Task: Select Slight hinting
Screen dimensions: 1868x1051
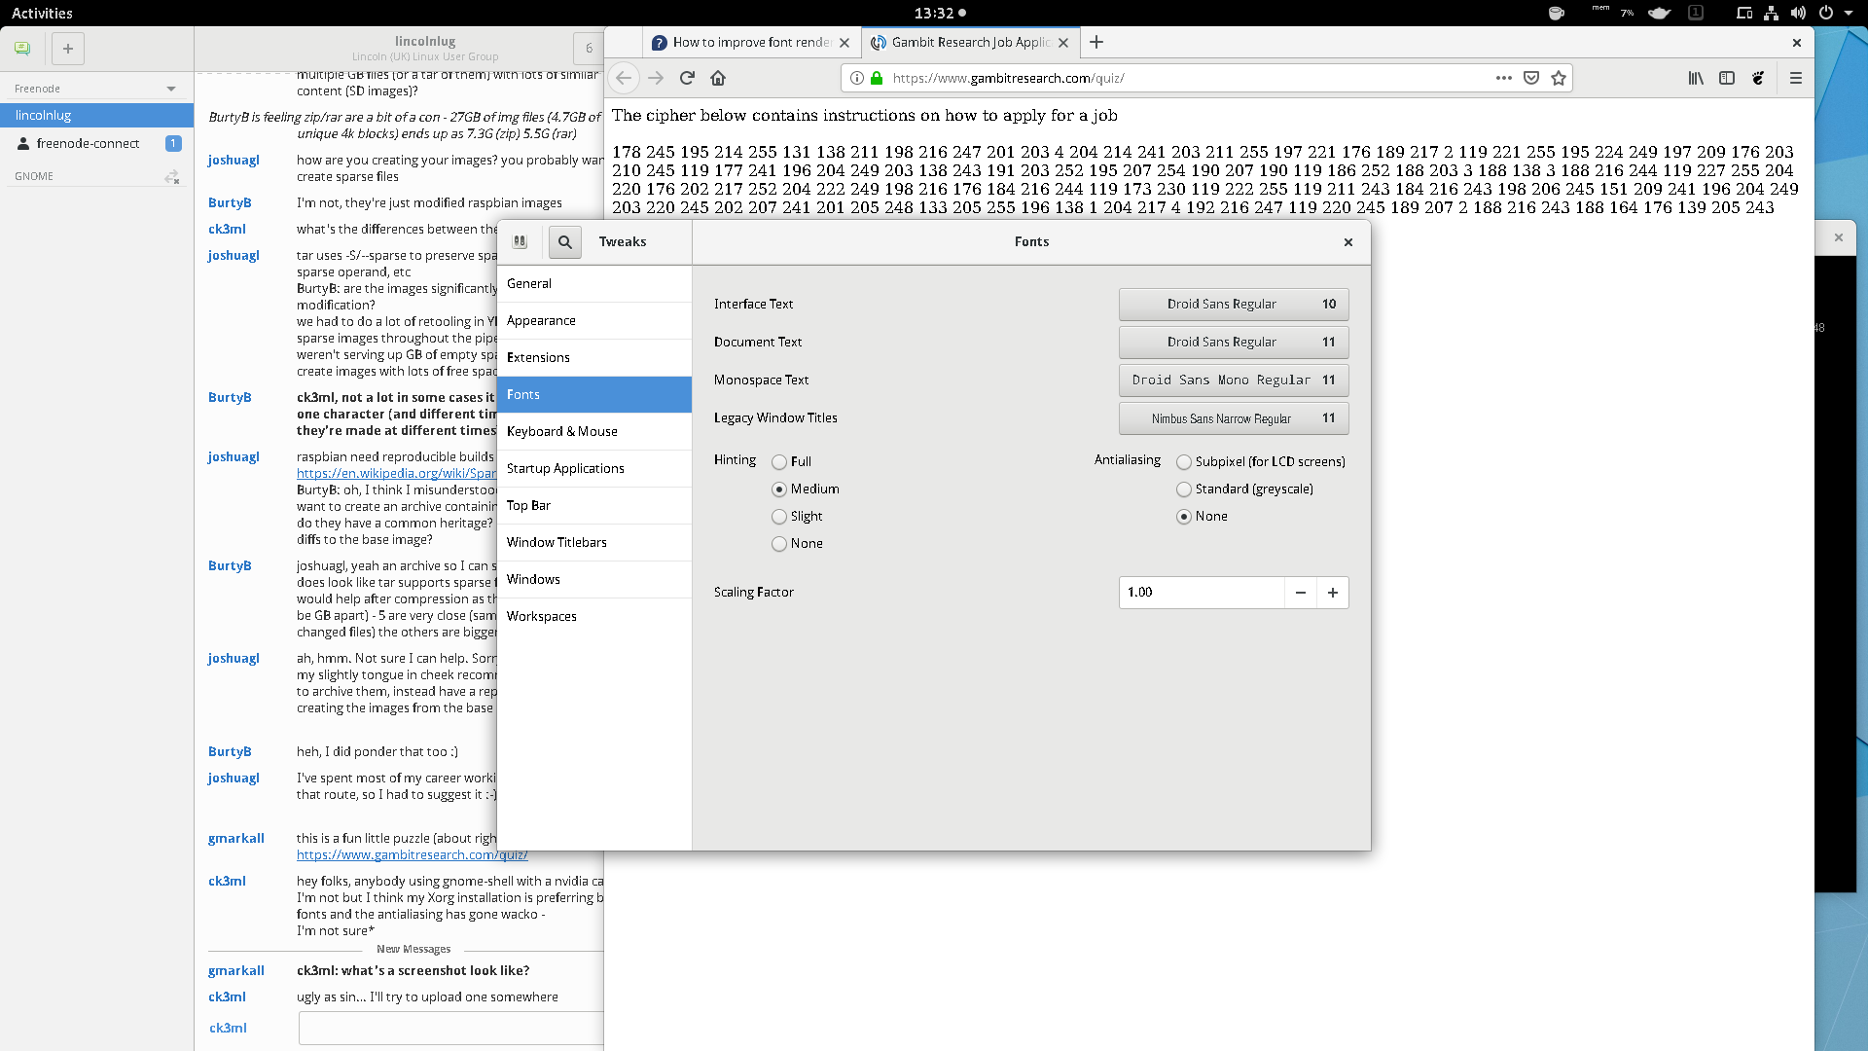Action: tap(779, 517)
